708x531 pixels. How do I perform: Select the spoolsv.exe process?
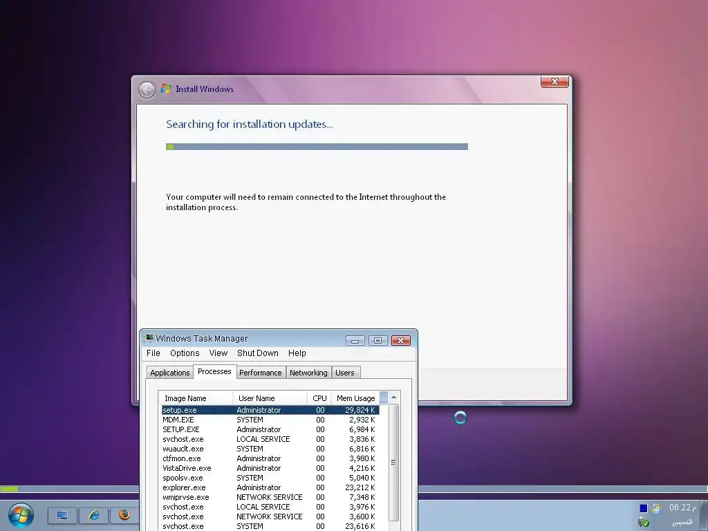point(270,478)
